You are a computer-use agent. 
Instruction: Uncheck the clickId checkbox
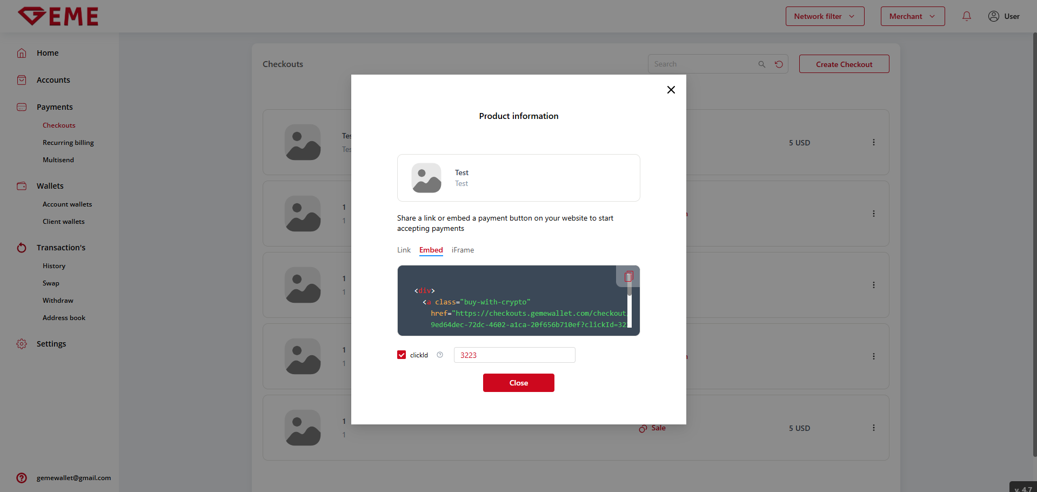(x=402, y=355)
